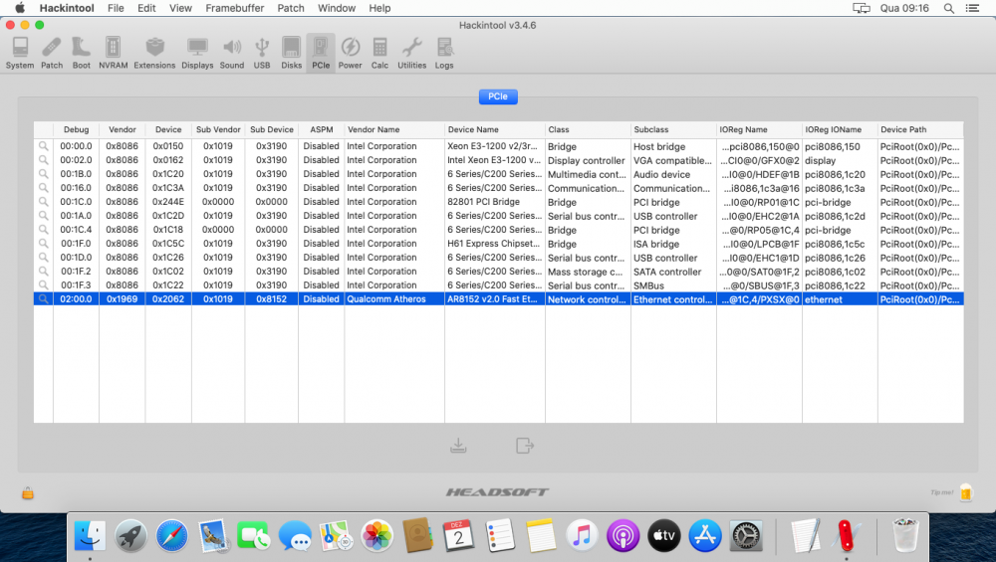
Task: Click magnifier icon for row 00:1C.4
Action: (43, 230)
